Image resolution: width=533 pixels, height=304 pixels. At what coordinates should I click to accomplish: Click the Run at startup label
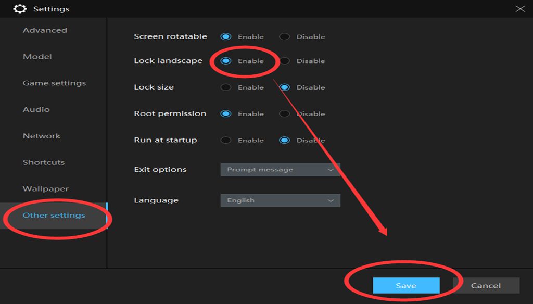[x=165, y=140]
